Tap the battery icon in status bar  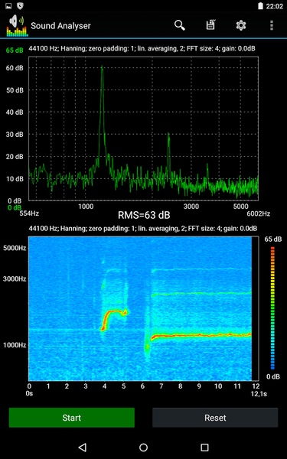tap(260, 6)
